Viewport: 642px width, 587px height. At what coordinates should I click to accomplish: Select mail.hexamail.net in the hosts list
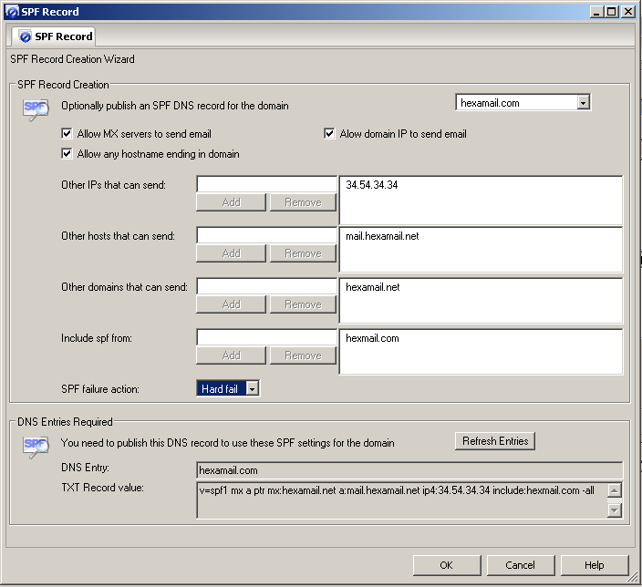pyautogui.click(x=382, y=236)
